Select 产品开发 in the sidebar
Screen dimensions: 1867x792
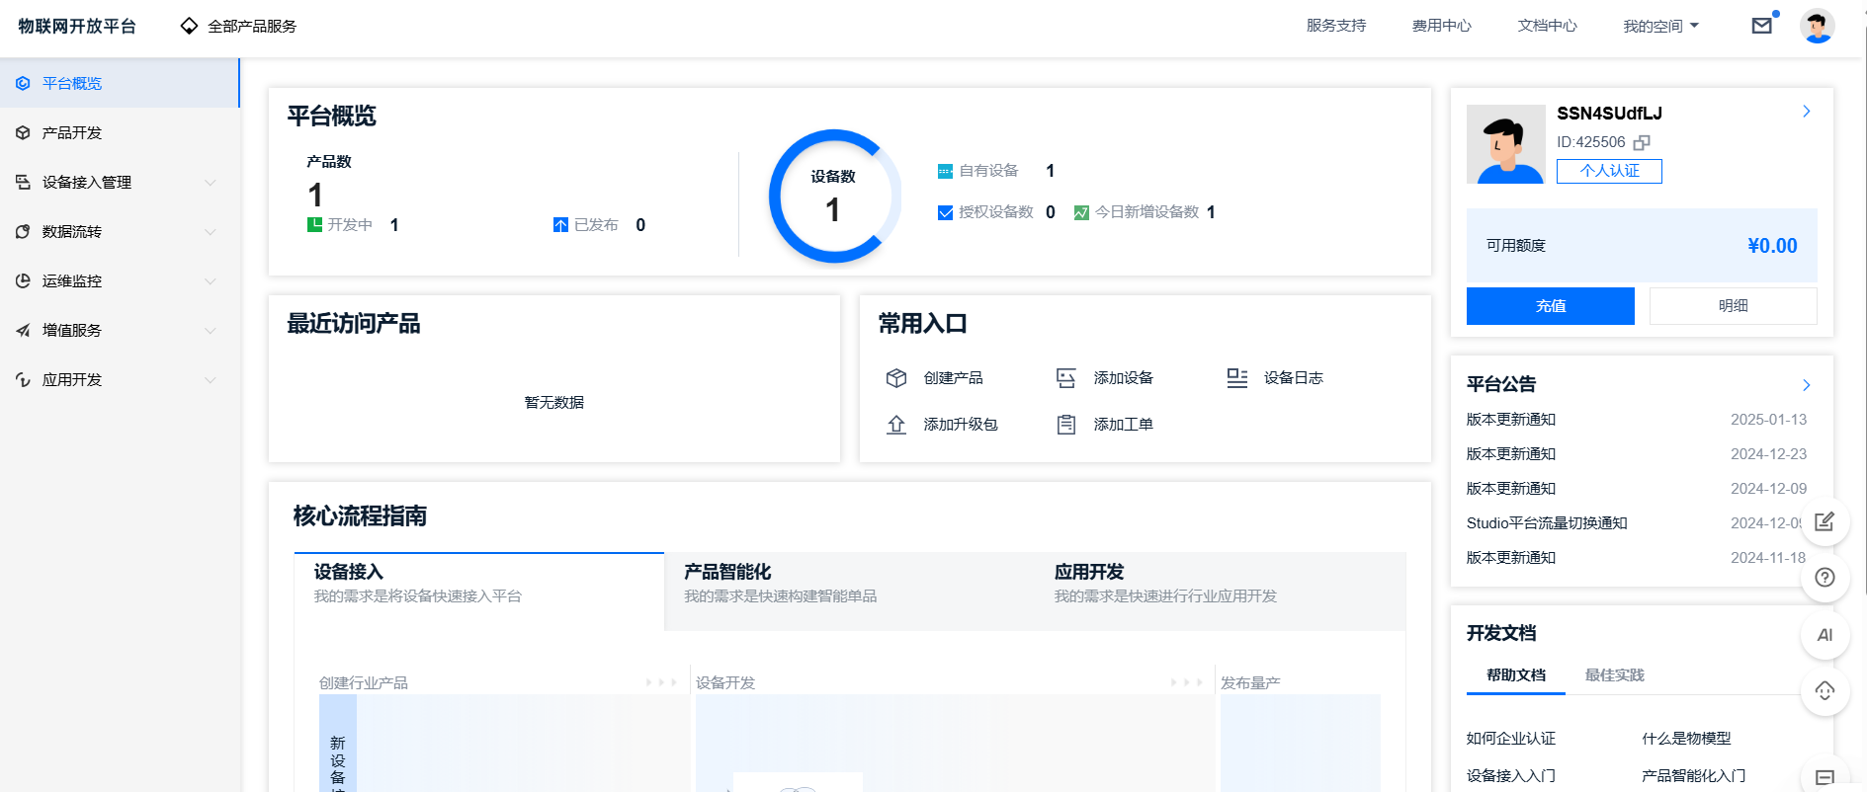[x=120, y=132]
